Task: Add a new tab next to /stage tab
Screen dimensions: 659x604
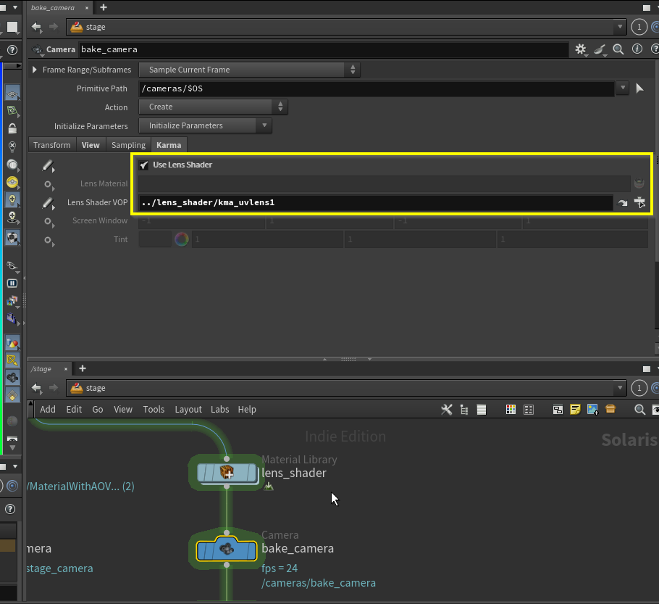Action: point(83,368)
